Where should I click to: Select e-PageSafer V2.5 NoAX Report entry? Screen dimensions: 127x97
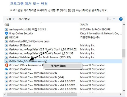(x=41, y=53)
